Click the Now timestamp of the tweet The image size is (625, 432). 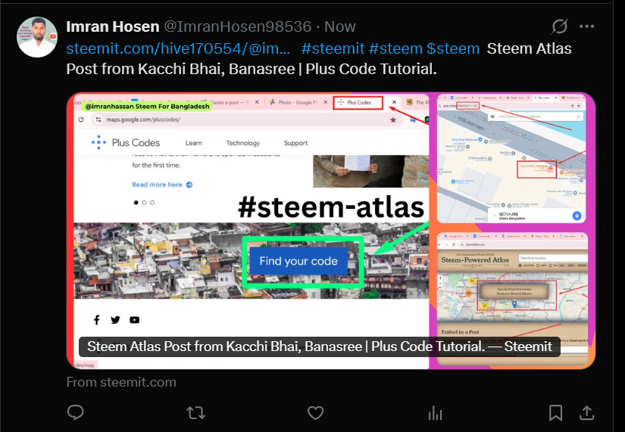click(x=340, y=26)
